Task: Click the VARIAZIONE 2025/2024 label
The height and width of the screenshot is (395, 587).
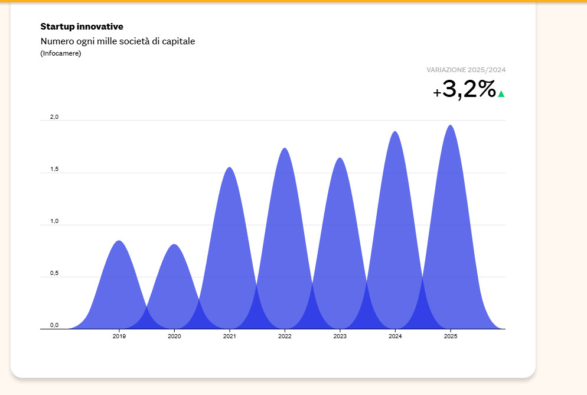Action: tap(466, 70)
